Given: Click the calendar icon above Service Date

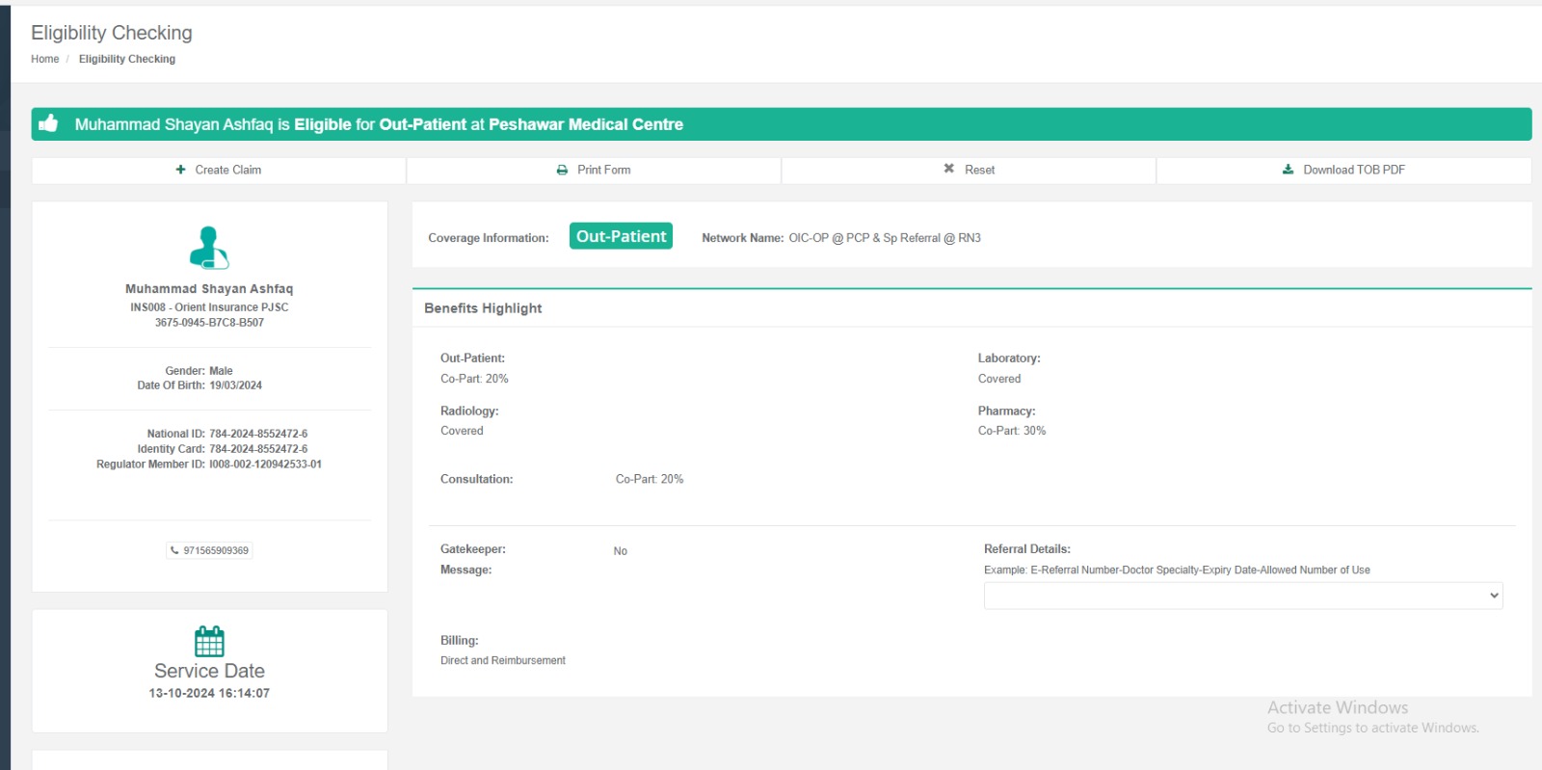Looking at the screenshot, I should (x=209, y=641).
